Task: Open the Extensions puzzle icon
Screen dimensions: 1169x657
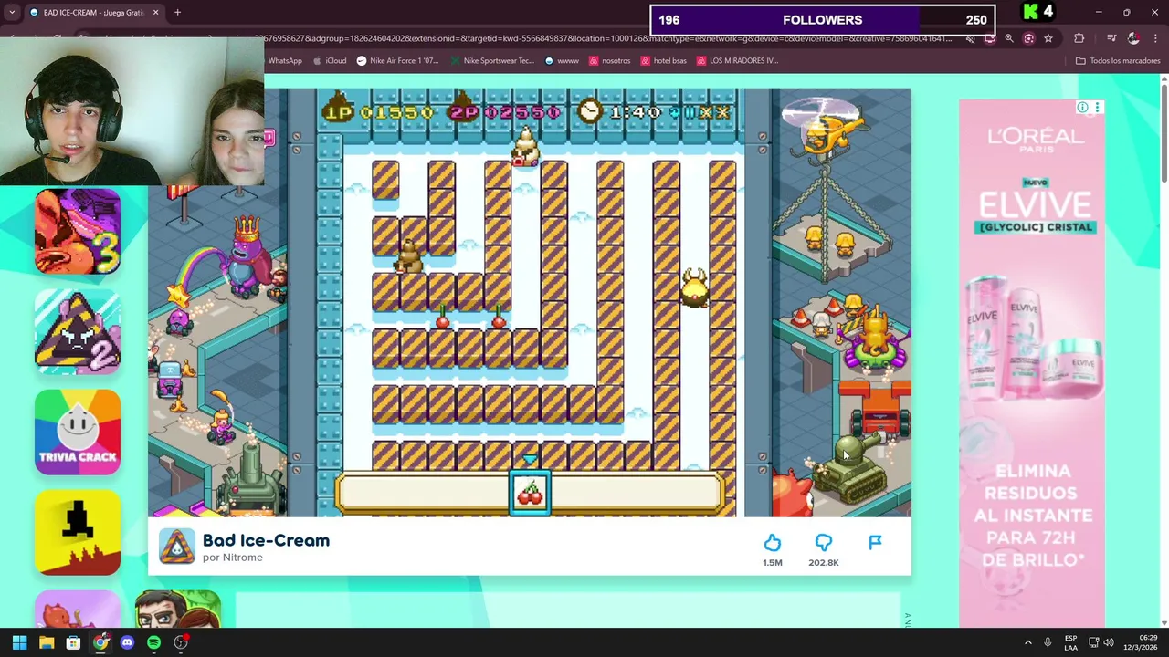Action: point(1079,38)
